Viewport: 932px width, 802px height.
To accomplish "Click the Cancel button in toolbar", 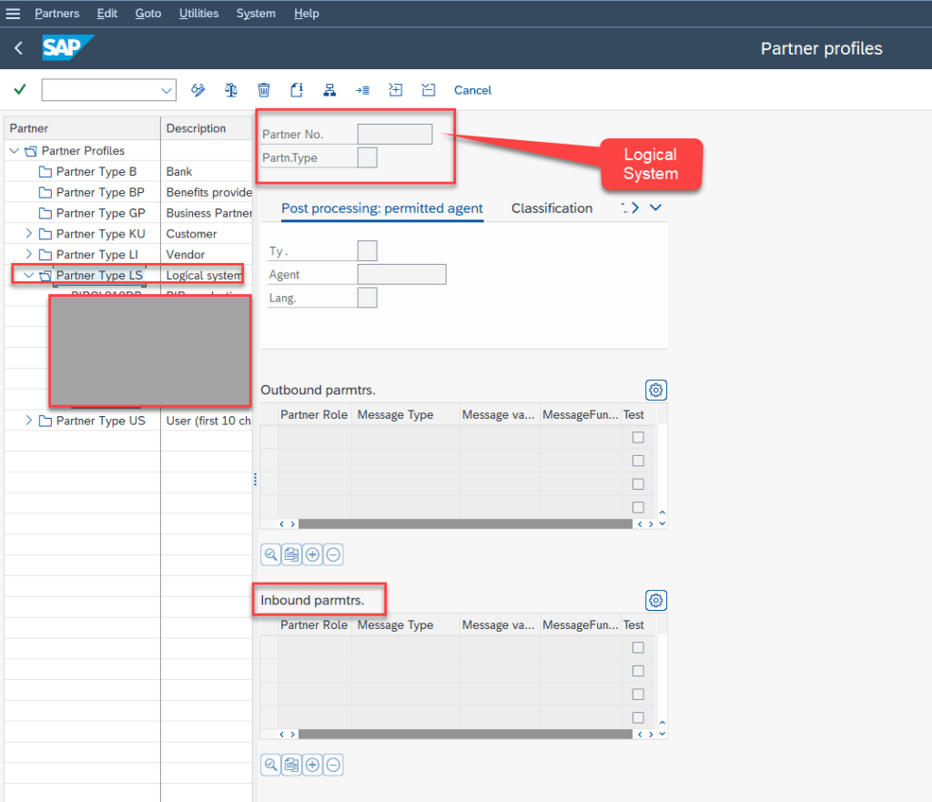I will (472, 90).
